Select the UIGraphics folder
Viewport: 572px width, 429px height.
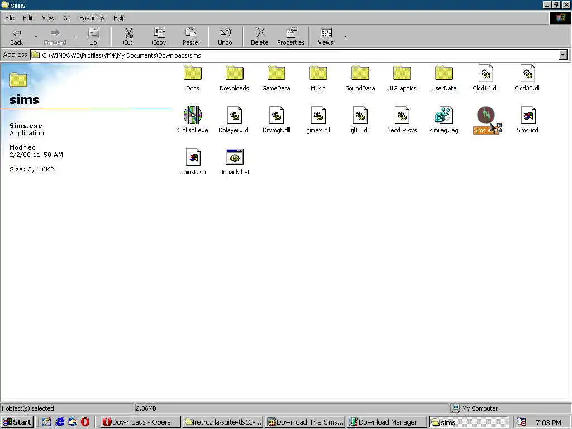[402, 78]
